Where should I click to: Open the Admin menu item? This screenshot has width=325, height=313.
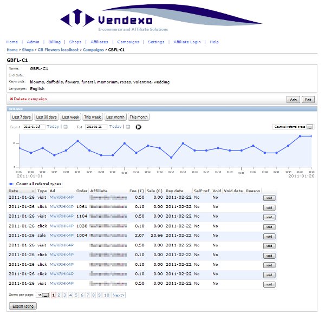click(x=33, y=42)
